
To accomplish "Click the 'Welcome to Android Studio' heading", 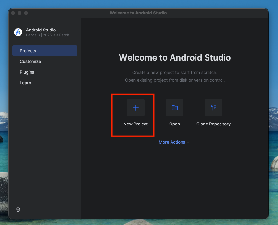I will [175, 57].
